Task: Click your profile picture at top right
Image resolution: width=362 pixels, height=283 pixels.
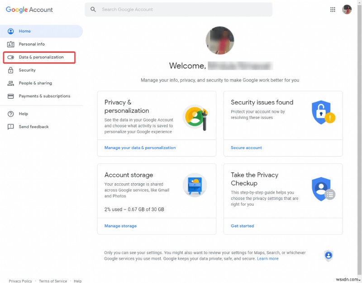Action: [x=347, y=9]
